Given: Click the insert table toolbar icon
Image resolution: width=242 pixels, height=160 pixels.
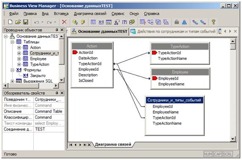Looking at the screenshot, I should click(93, 22).
